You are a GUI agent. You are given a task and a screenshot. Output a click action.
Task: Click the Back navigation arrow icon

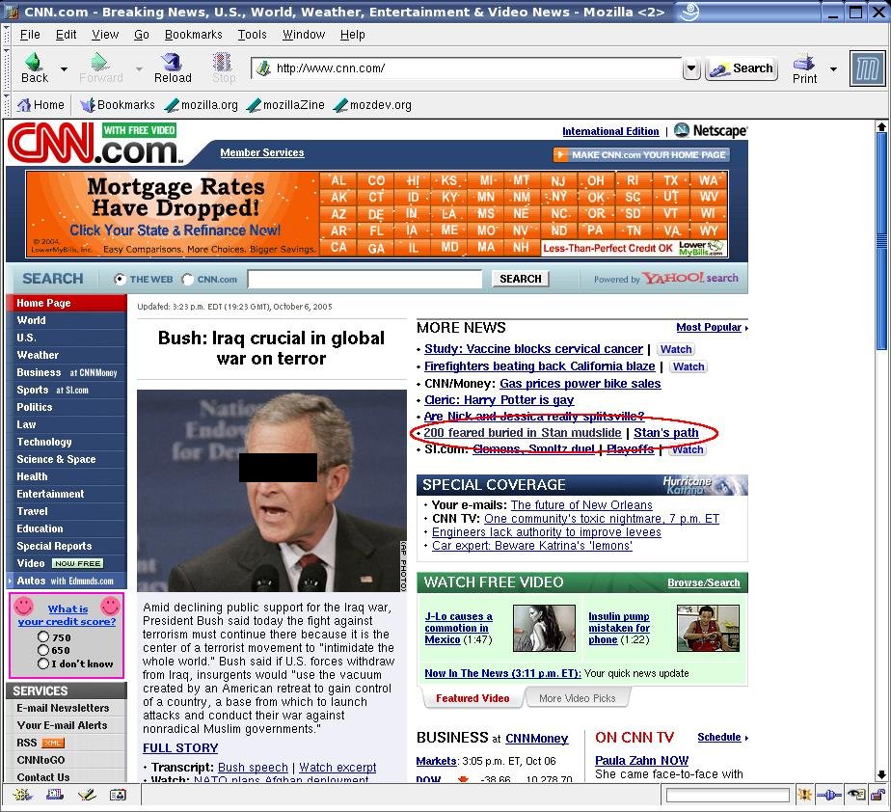[x=34, y=62]
